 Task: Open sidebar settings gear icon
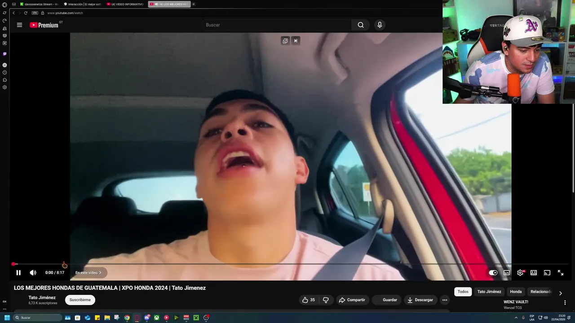4,87
